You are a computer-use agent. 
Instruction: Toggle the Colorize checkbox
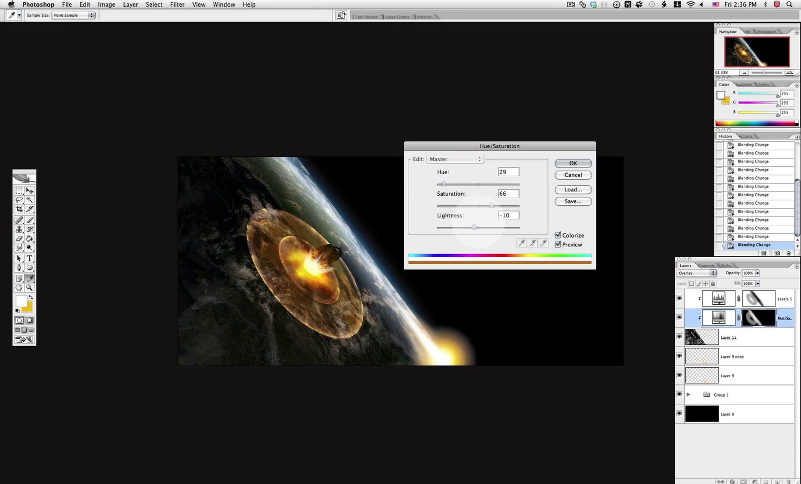(558, 235)
